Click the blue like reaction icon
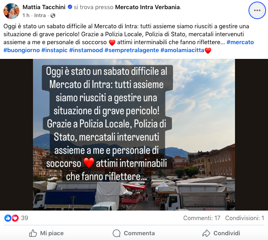The width and height of the screenshot is (268, 240). 8,218
